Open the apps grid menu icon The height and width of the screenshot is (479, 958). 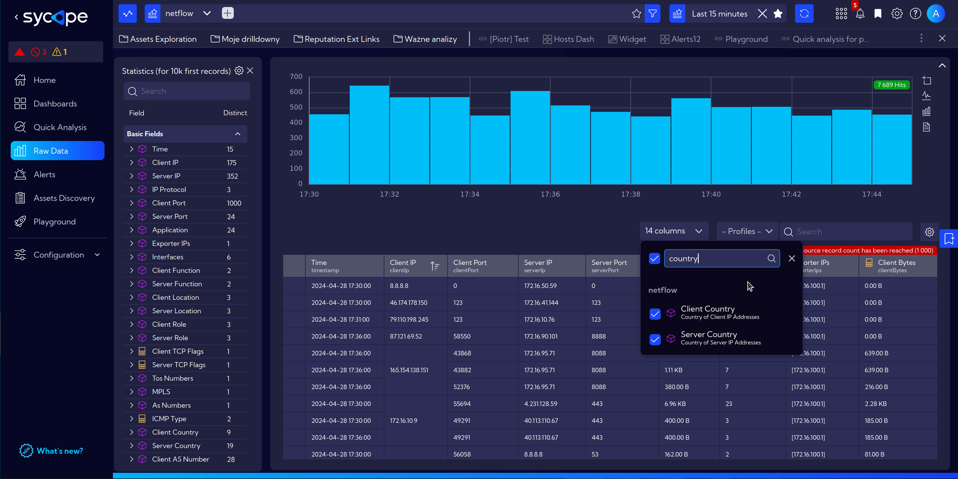pos(841,14)
